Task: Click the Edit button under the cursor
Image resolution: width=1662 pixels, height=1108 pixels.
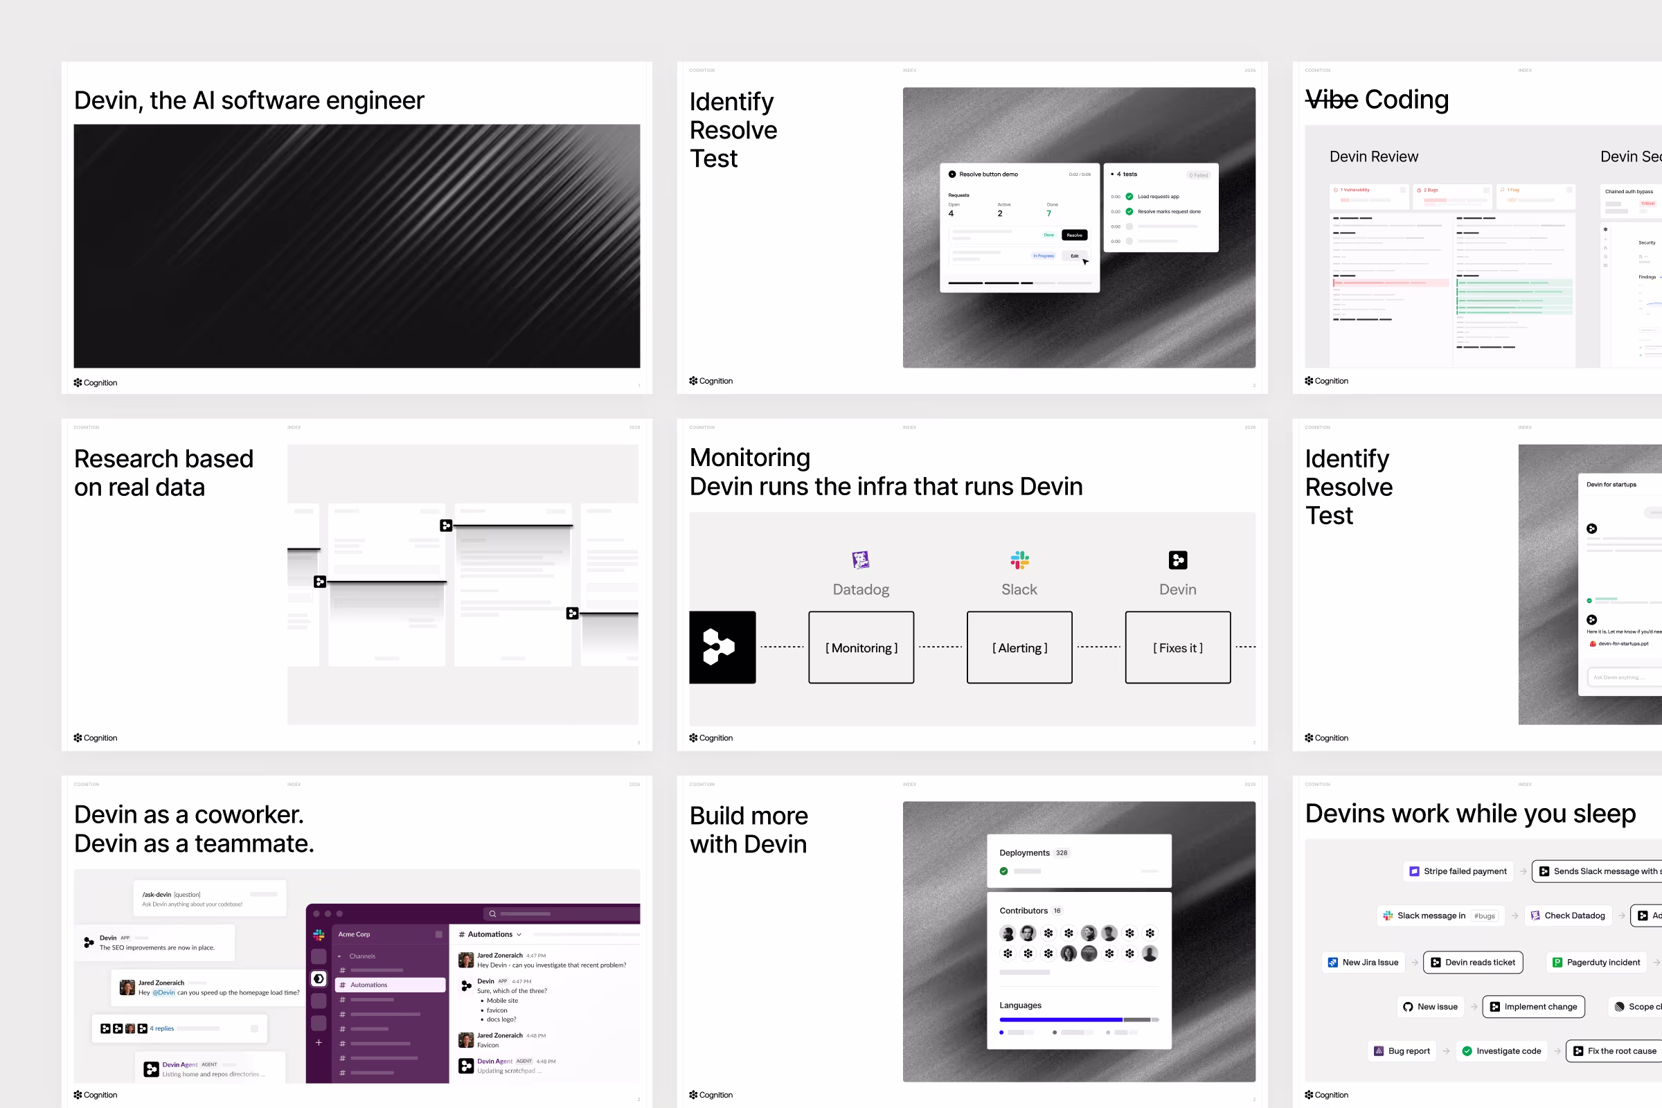Action: (x=1074, y=256)
